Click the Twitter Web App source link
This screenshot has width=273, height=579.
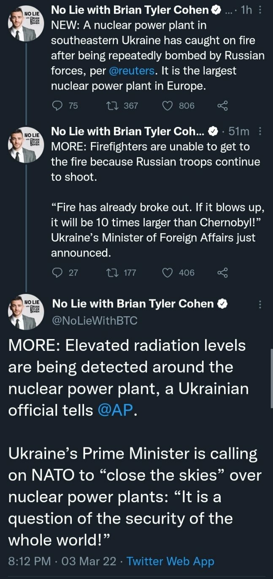pos(170,561)
